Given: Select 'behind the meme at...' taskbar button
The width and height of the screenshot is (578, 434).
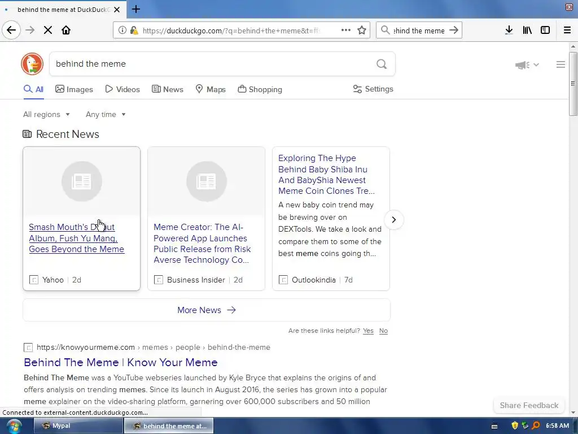Looking at the screenshot, I should (x=169, y=426).
